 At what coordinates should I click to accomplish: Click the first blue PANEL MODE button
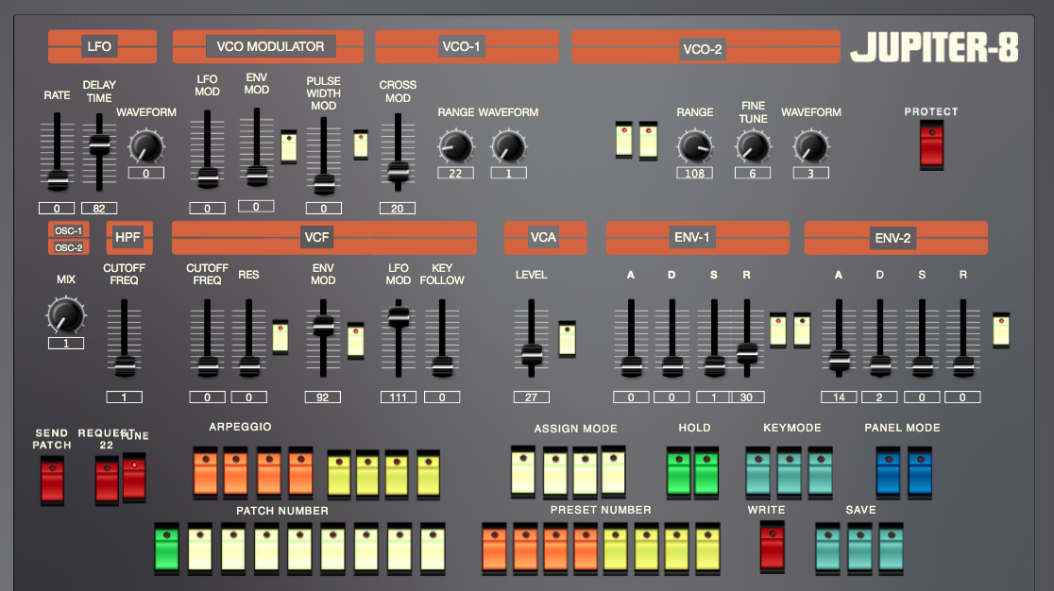coord(889,473)
